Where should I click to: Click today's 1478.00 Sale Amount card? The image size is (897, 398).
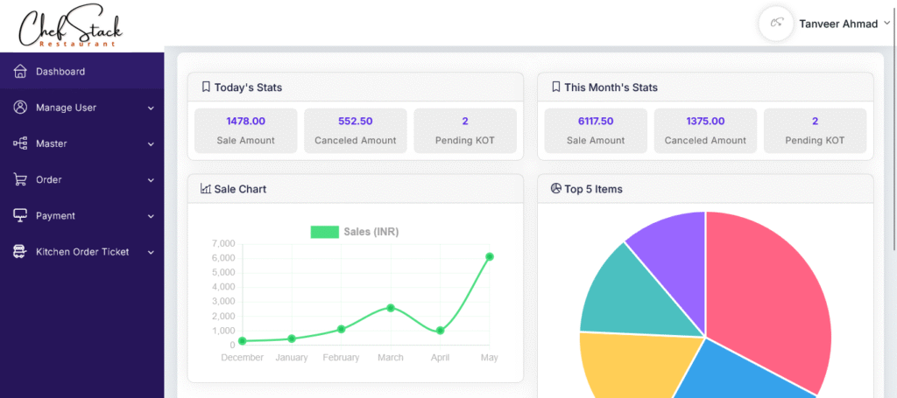coord(245,130)
